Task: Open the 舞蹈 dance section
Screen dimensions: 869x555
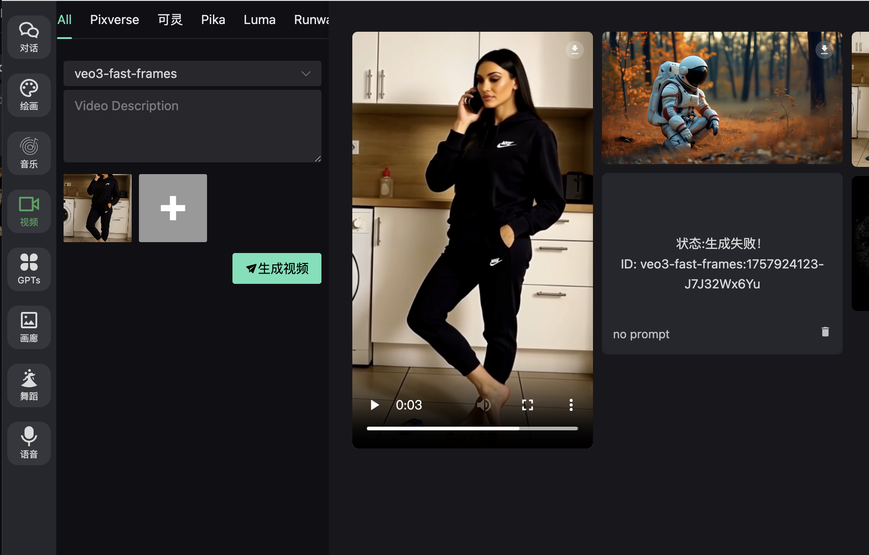Action: coord(29,385)
